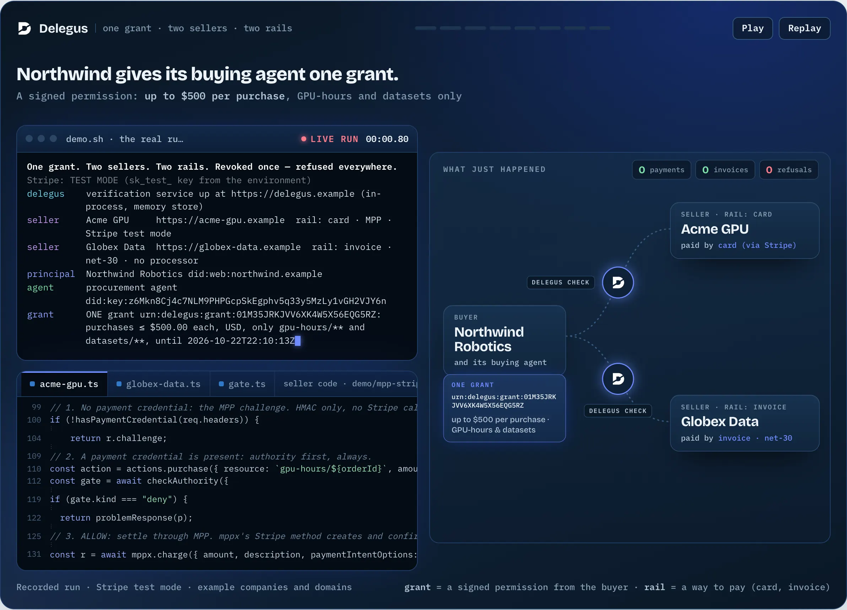
Task: Select the Northwind Robotics buyer card
Action: [x=505, y=340]
